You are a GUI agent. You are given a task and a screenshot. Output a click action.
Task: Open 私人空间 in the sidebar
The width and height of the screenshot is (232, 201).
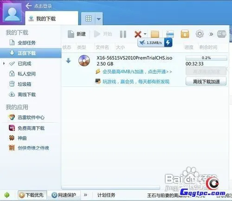[x=26, y=74]
